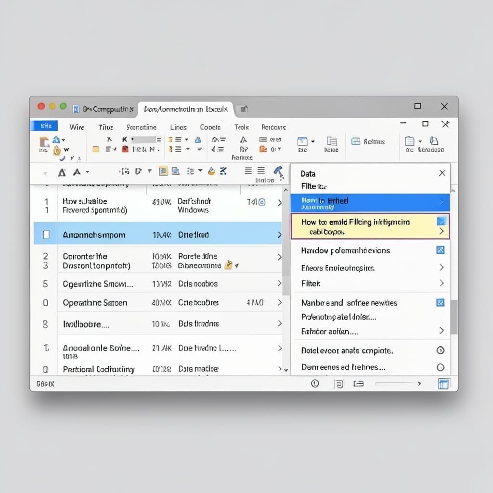
Task: Open the "Rercovrs" ribbon tab
Action: [273, 127]
